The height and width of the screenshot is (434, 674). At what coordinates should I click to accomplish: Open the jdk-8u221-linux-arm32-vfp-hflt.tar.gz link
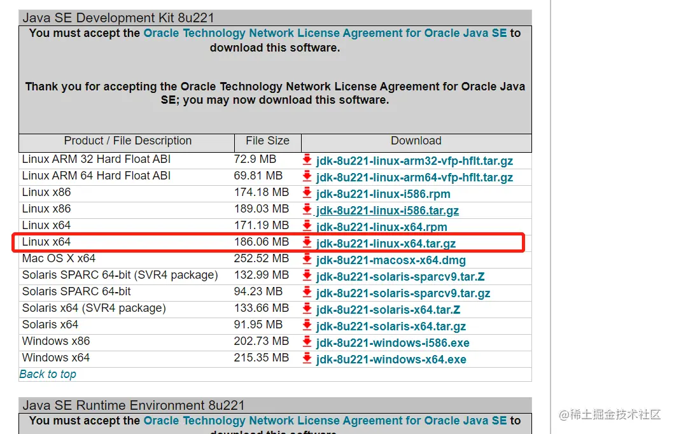(414, 161)
